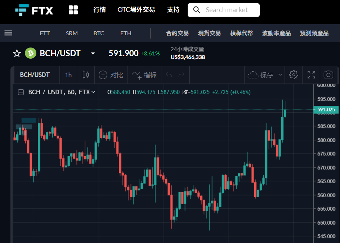The image size is (340, 243).
Task: Open OTC場外交易 menu
Action: coord(136,10)
